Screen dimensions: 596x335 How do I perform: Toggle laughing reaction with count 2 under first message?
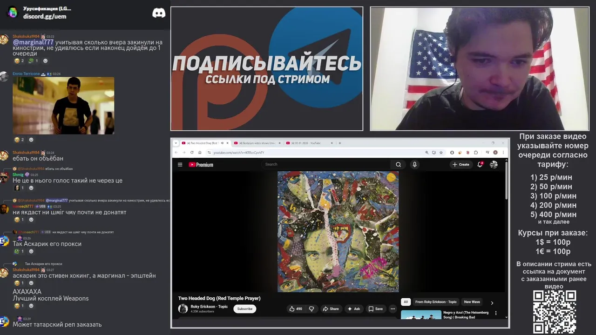coord(19,61)
